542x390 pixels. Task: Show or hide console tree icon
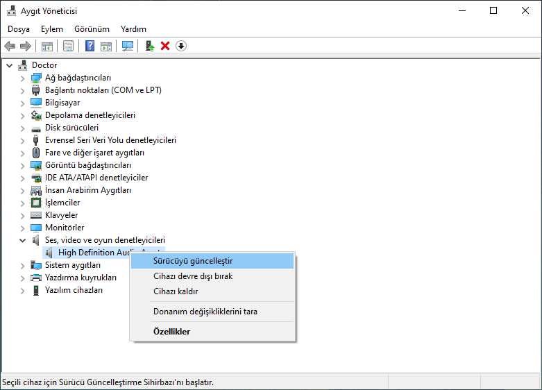point(47,46)
